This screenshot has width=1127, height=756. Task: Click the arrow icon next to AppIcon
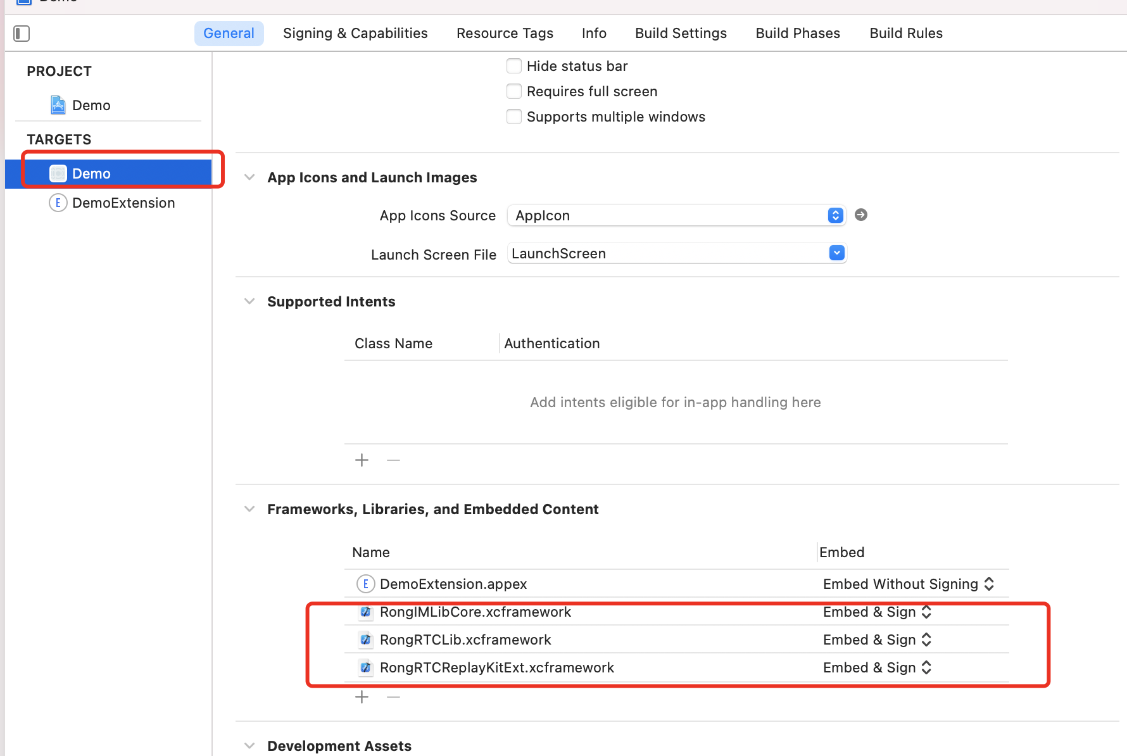click(861, 215)
